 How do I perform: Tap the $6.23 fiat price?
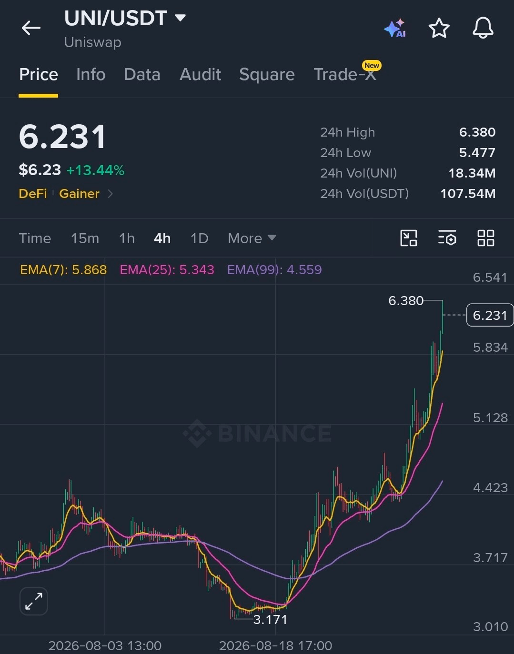pos(40,170)
